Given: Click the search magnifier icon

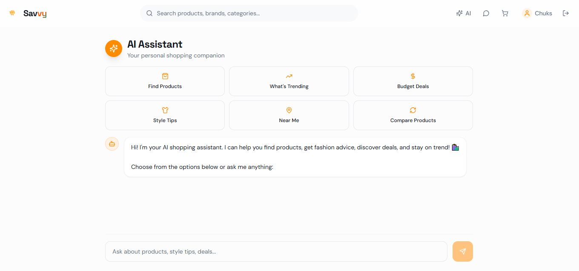Looking at the screenshot, I should (x=149, y=13).
